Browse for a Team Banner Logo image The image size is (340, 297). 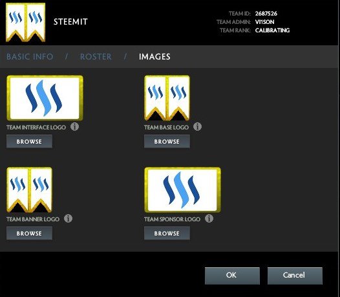point(29,233)
